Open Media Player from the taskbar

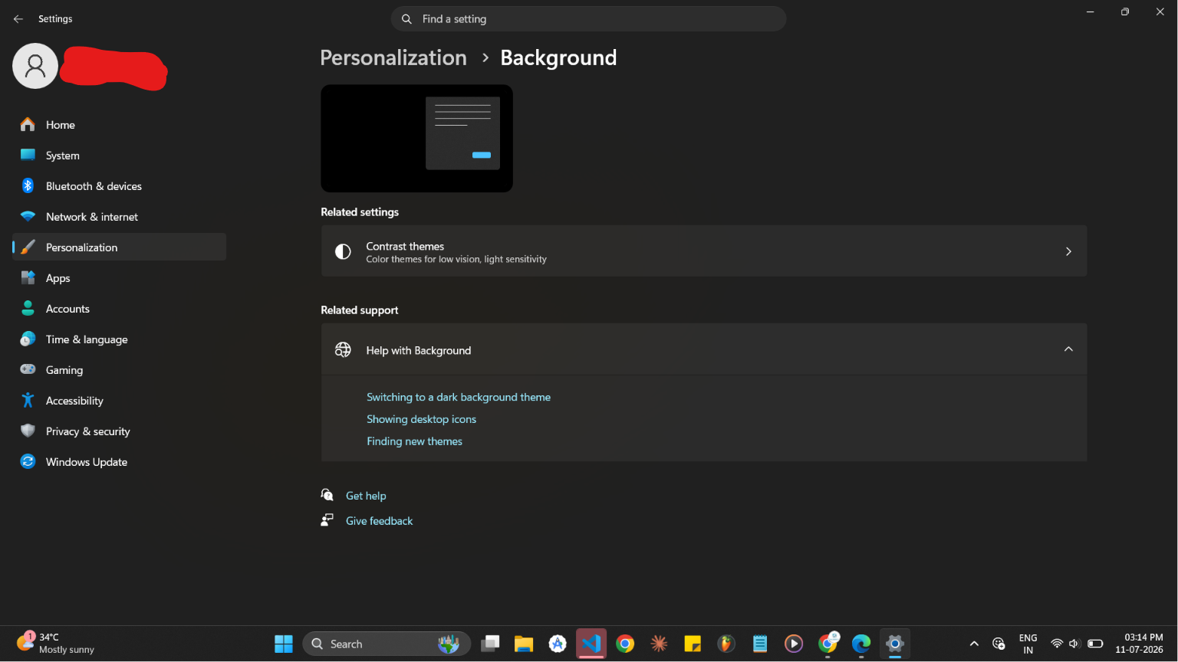794,644
